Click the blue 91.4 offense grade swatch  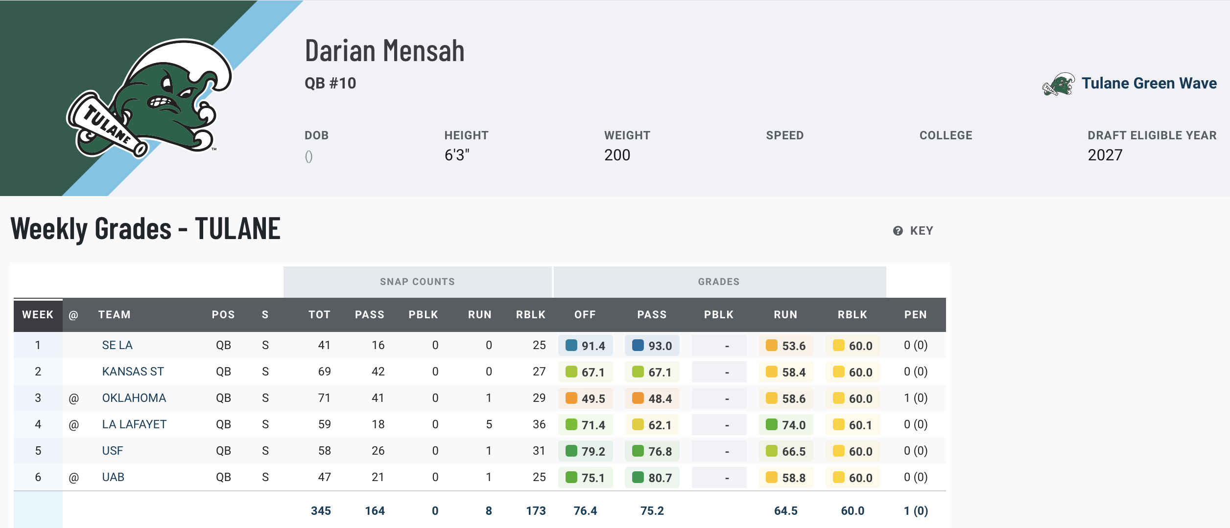(x=571, y=346)
